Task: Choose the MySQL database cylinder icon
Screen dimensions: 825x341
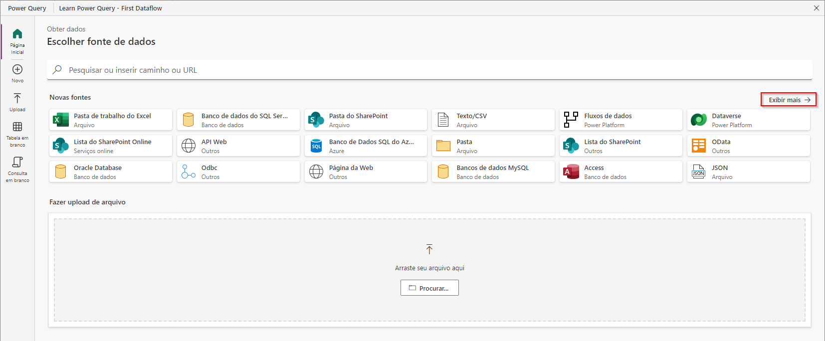Action: 443,171
